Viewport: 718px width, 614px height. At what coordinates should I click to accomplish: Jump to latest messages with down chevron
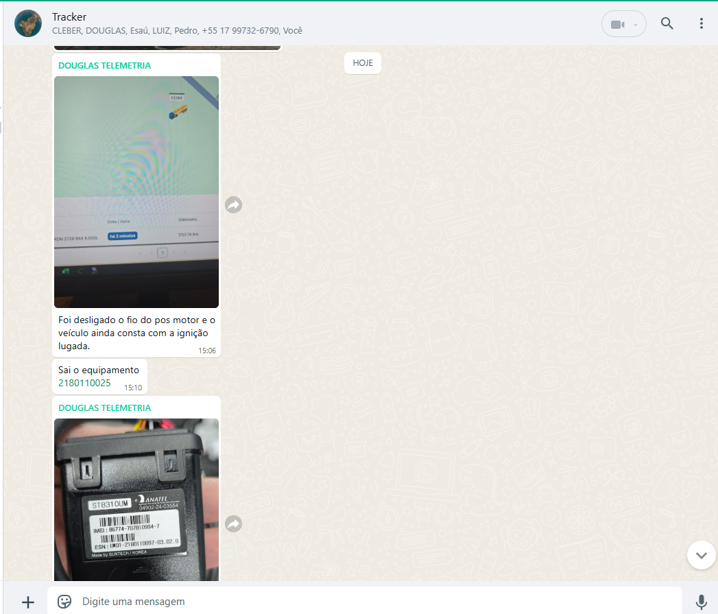tap(701, 555)
